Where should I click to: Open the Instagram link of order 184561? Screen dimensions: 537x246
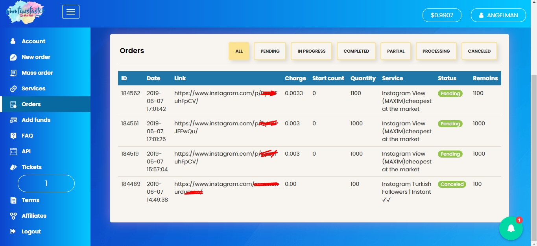point(226,127)
